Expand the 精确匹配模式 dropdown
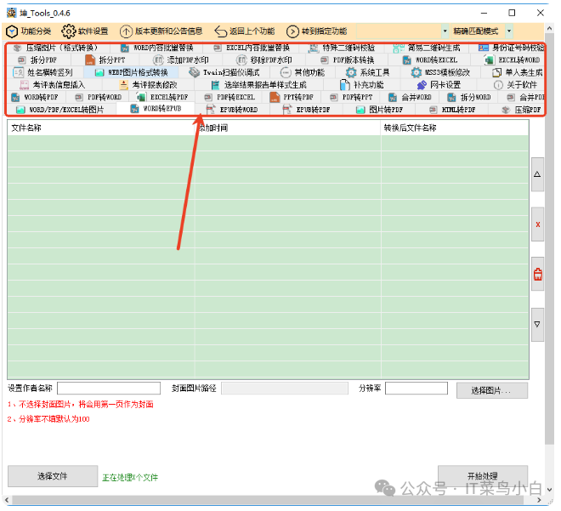The height and width of the screenshot is (511, 561). coord(509,31)
